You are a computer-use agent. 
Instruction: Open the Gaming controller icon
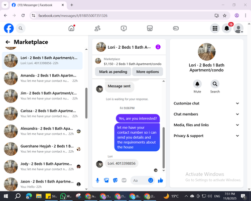point(176,28)
